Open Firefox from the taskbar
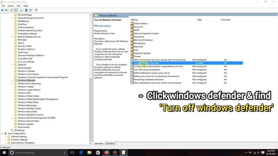This screenshot has width=278, height=156. (106, 153)
